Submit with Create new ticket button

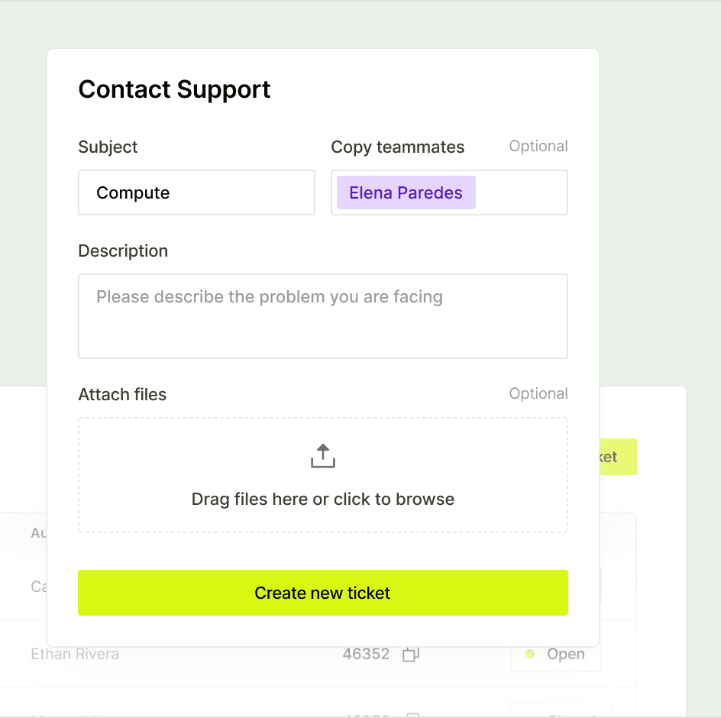pos(323,593)
